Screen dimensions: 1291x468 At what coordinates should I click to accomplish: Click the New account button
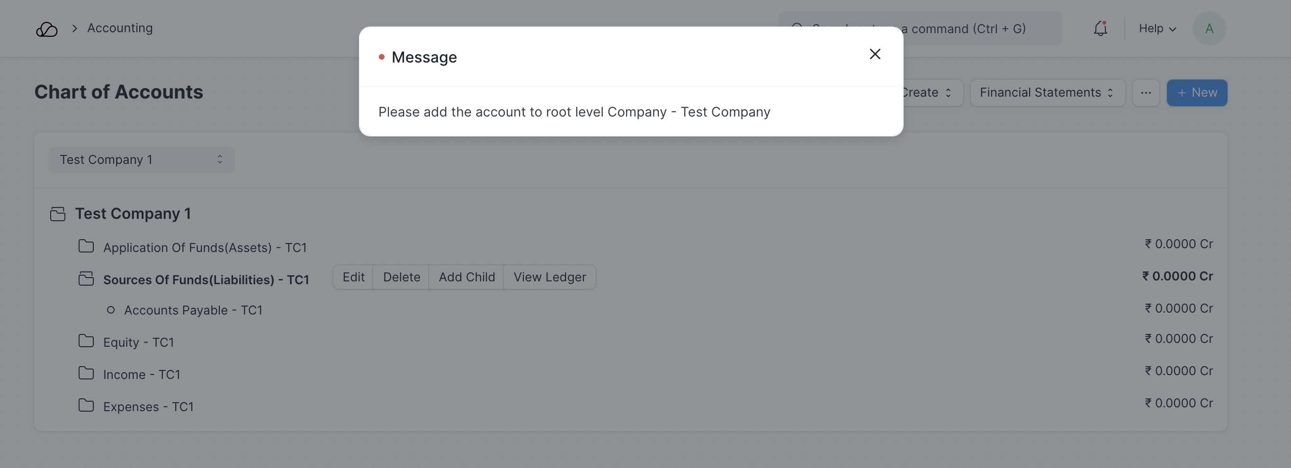[x=1196, y=93]
